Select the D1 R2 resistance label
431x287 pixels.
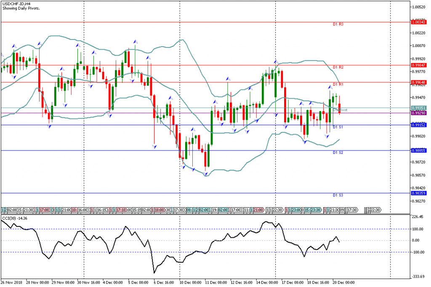pos(338,67)
